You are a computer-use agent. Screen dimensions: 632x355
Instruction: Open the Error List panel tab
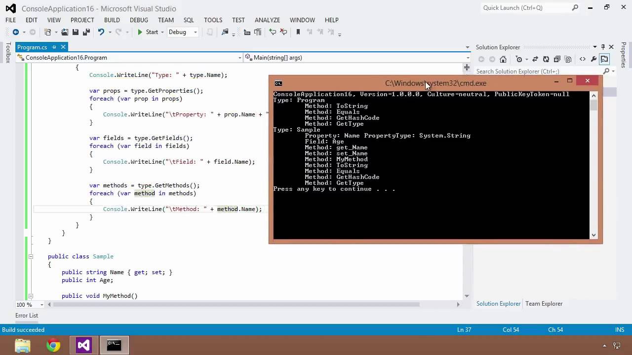(x=27, y=316)
